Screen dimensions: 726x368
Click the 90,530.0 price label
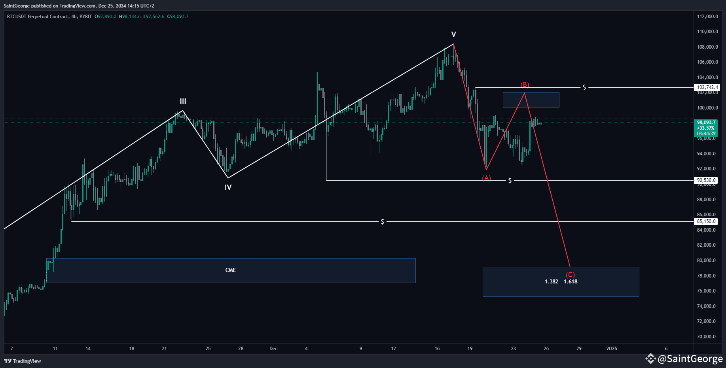pos(706,180)
